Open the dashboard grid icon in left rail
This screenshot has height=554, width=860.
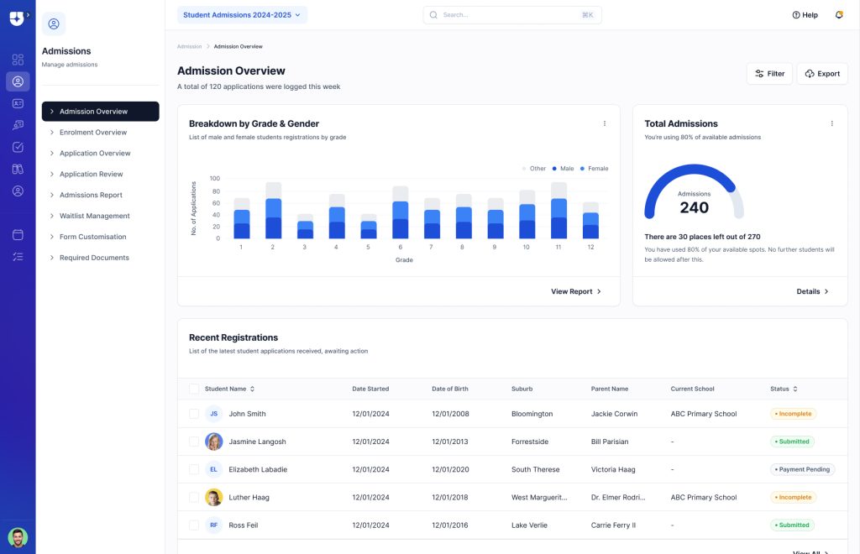18,60
